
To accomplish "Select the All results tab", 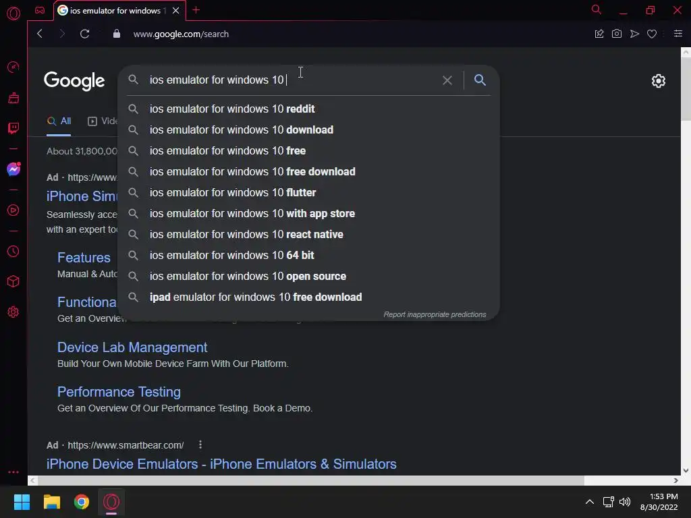I will click(59, 121).
